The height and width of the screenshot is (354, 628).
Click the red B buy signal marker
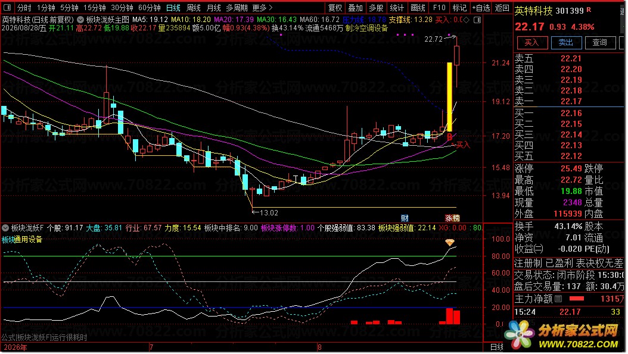[x=450, y=137]
